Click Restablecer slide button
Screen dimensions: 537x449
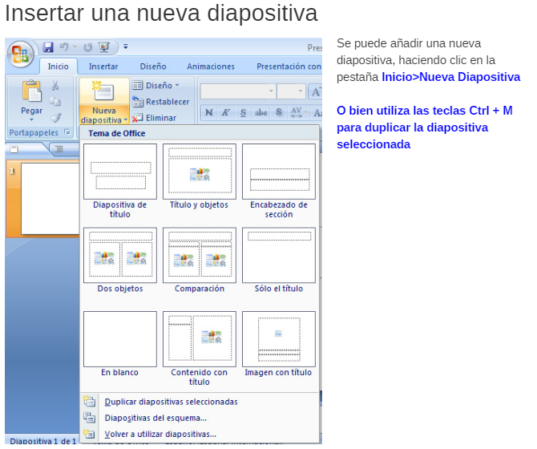click(x=161, y=102)
